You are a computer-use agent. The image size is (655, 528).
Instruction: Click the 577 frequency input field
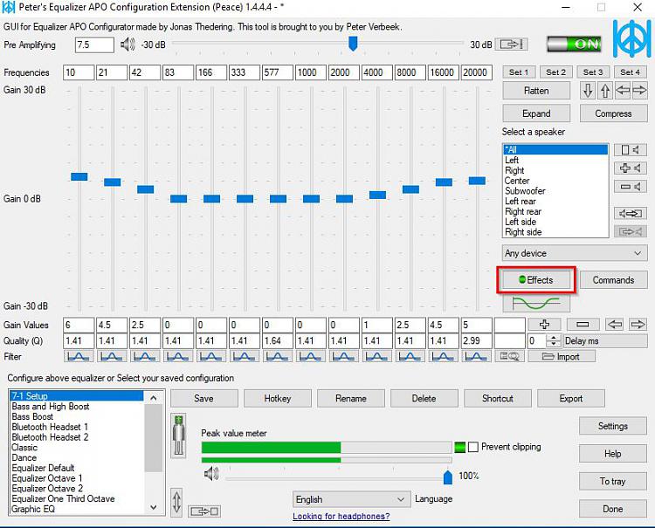click(x=278, y=72)
